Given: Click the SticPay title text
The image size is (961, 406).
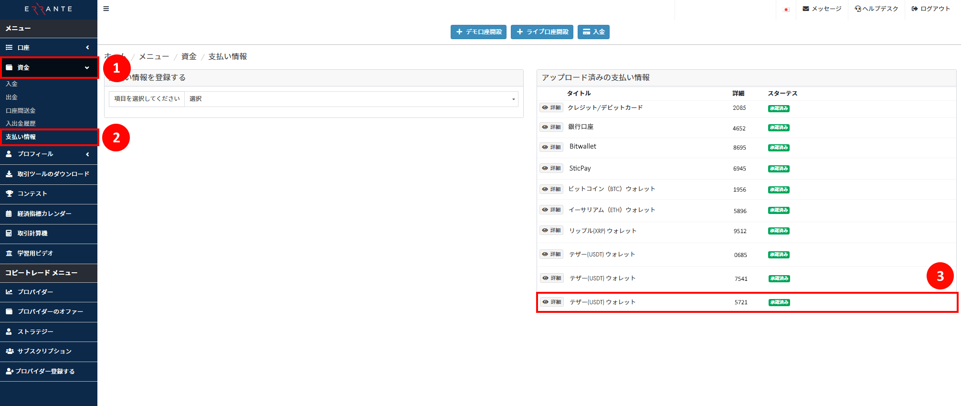Looking at the screenshot, I should click(x=580, y=168).
